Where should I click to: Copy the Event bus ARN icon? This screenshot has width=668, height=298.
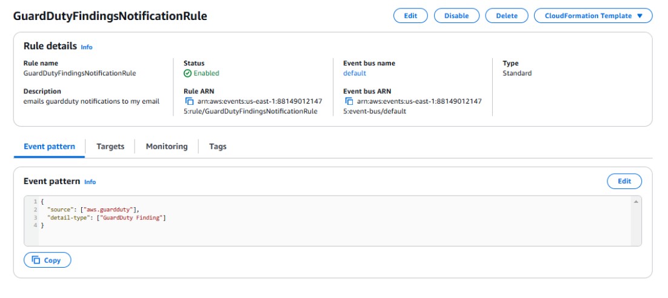coord(349,101)
